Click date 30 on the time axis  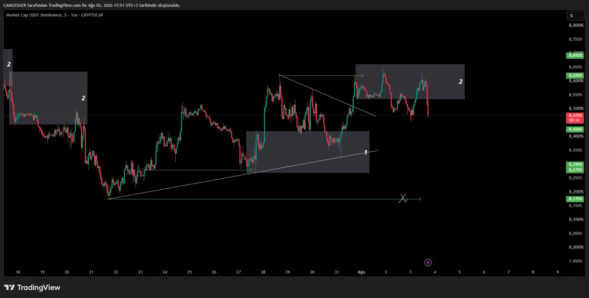312,272
